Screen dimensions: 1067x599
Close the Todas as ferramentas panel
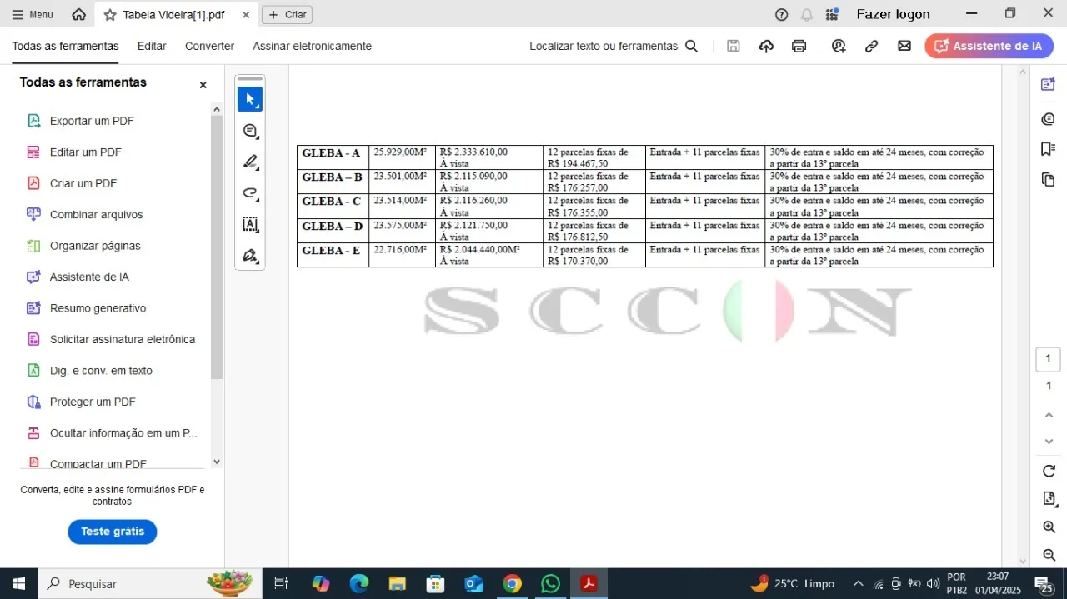tap(203, 85)
